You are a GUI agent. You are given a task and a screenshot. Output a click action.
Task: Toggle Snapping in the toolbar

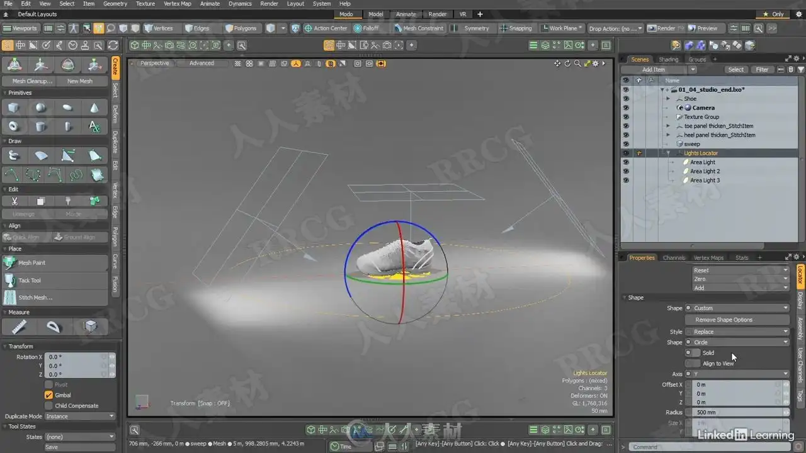click(x=516, y=28)
